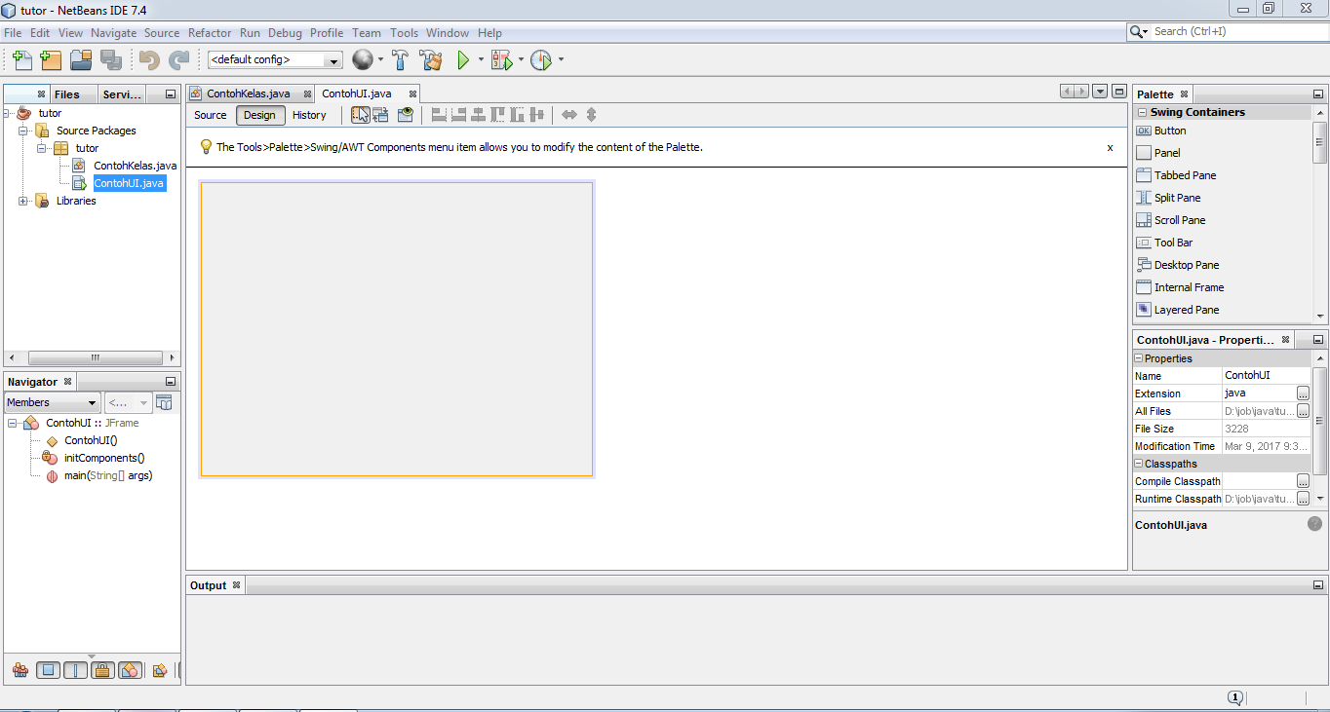The width and height of the screenshot is (1330, 712).
Task: Open a project using the Open Project icon
Action: click(81, 59)
